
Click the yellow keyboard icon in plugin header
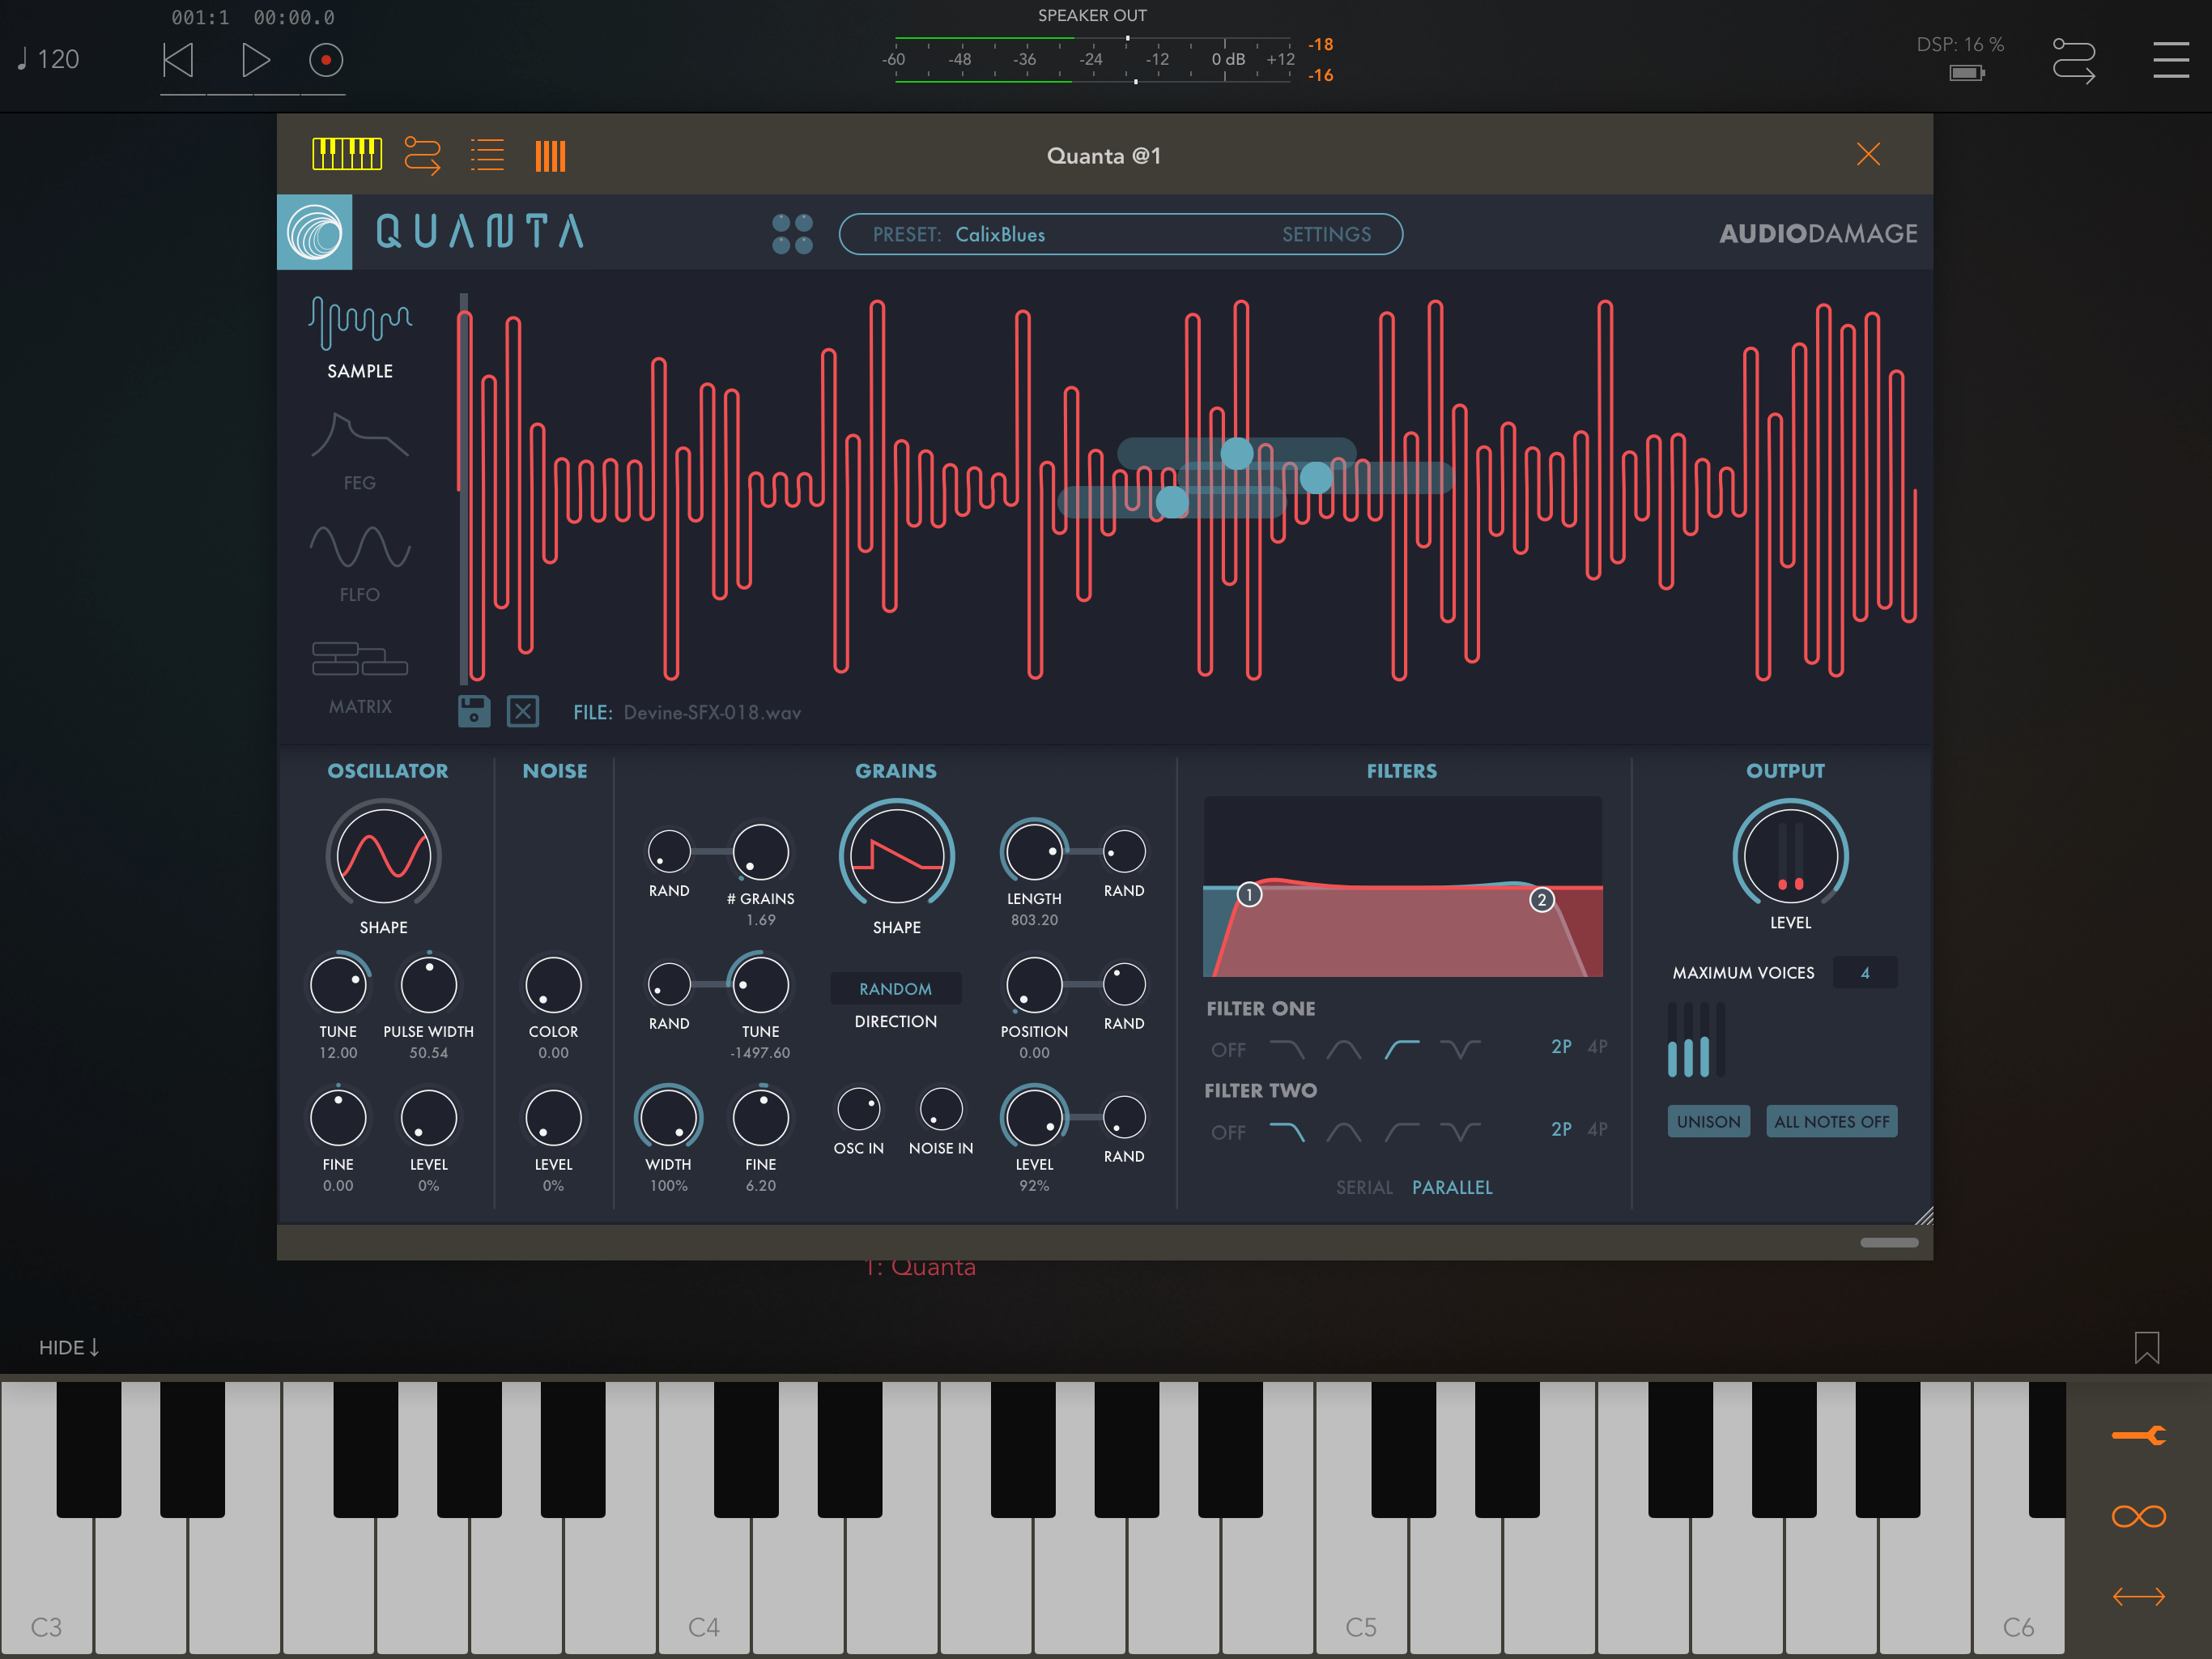point(347,155)
